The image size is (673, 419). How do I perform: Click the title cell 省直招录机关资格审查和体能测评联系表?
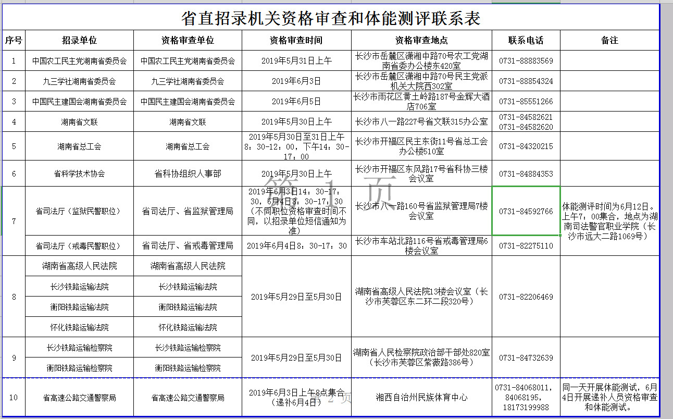click(330, 18)
